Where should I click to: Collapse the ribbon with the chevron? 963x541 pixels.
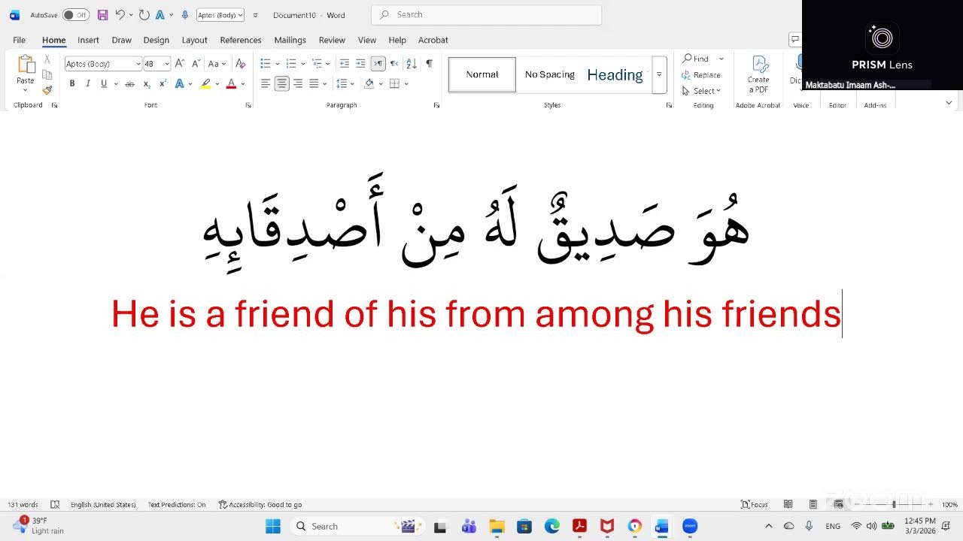949,102
